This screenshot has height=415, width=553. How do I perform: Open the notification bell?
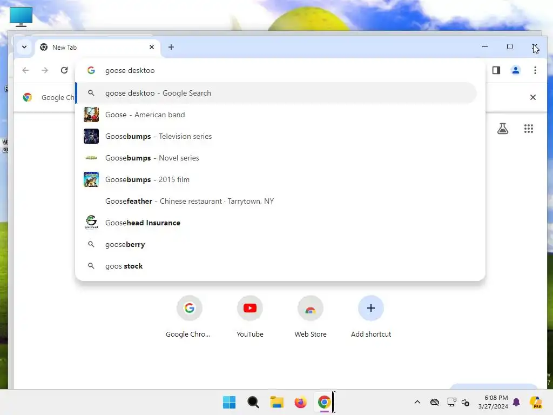tap(516, 402)
